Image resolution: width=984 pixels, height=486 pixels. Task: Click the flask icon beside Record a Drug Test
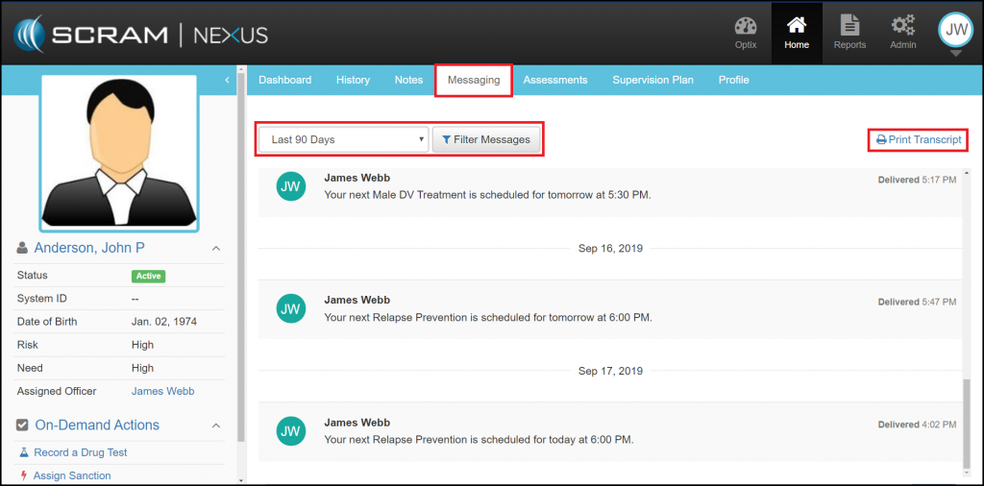25,452
